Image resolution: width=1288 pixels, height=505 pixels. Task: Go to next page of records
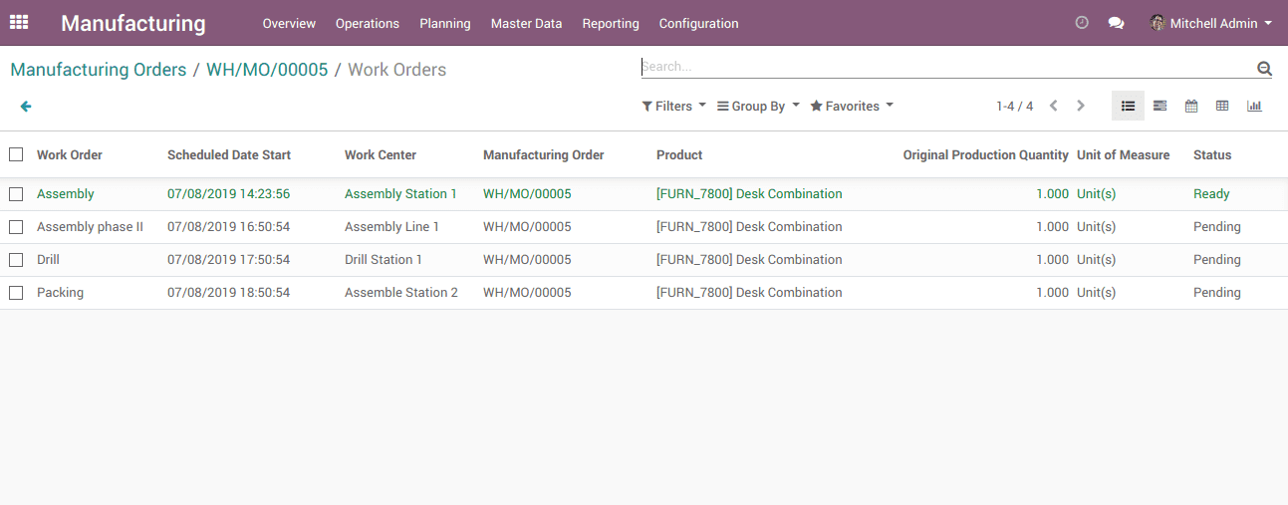click(x=1081, y=106)
